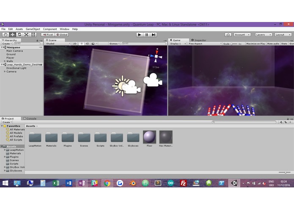This screenshot has width=294, height=209.
Task: Open Unity cloud services icon
Action: tap(228, 35)
